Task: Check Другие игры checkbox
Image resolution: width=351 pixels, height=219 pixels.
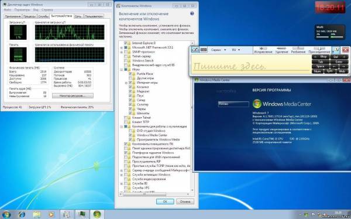Action: (x=130, y=78)
